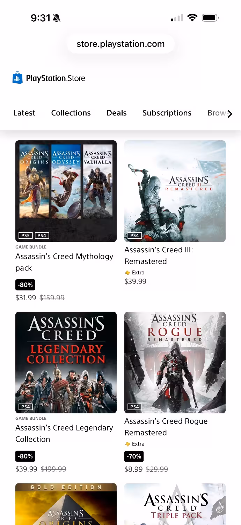
Task: Click the PlayStation Store shopping bag logo
Action: pos(17,78)
